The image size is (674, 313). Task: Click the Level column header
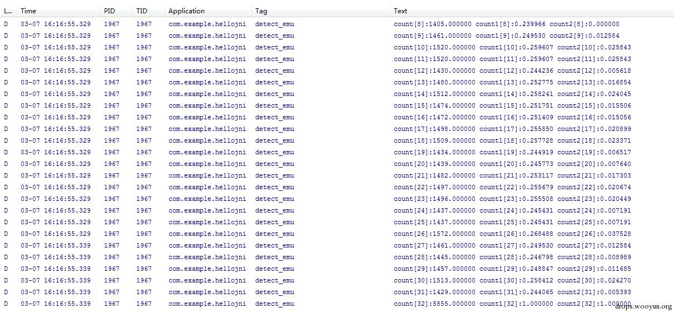pyautogui.click(x=8, y=11)
